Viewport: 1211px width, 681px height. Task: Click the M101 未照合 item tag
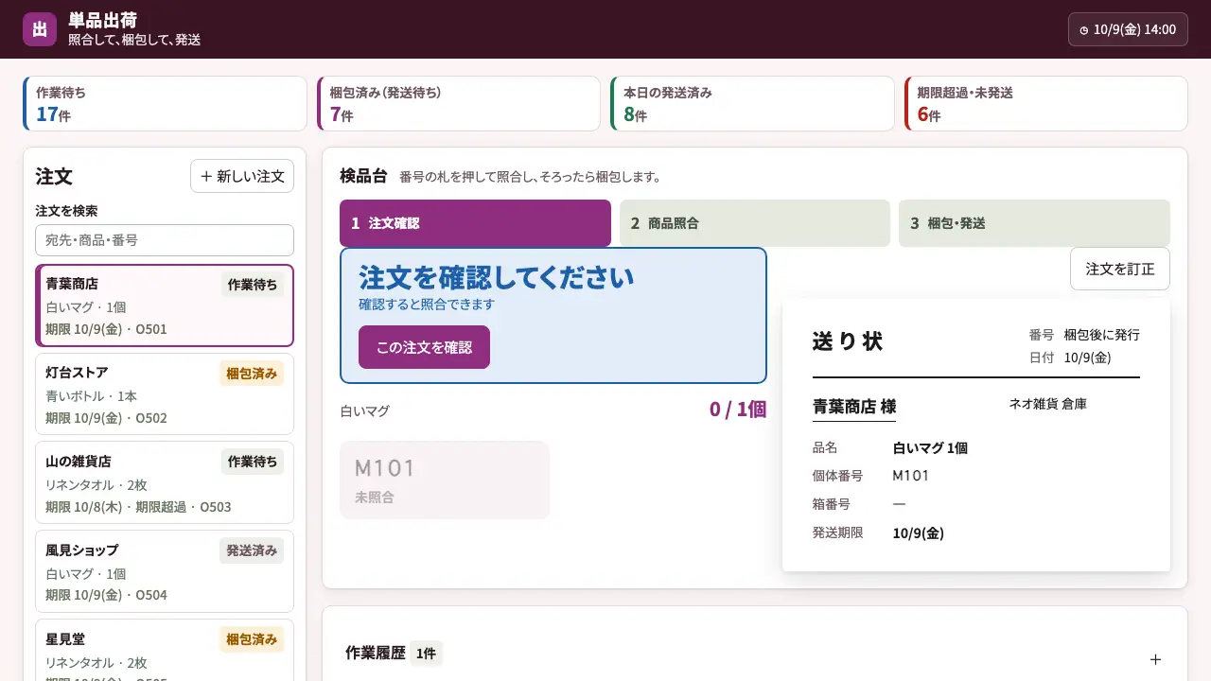click(445, 480)
